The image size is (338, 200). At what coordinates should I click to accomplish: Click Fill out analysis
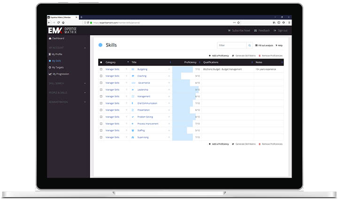[x=264, y=45]
